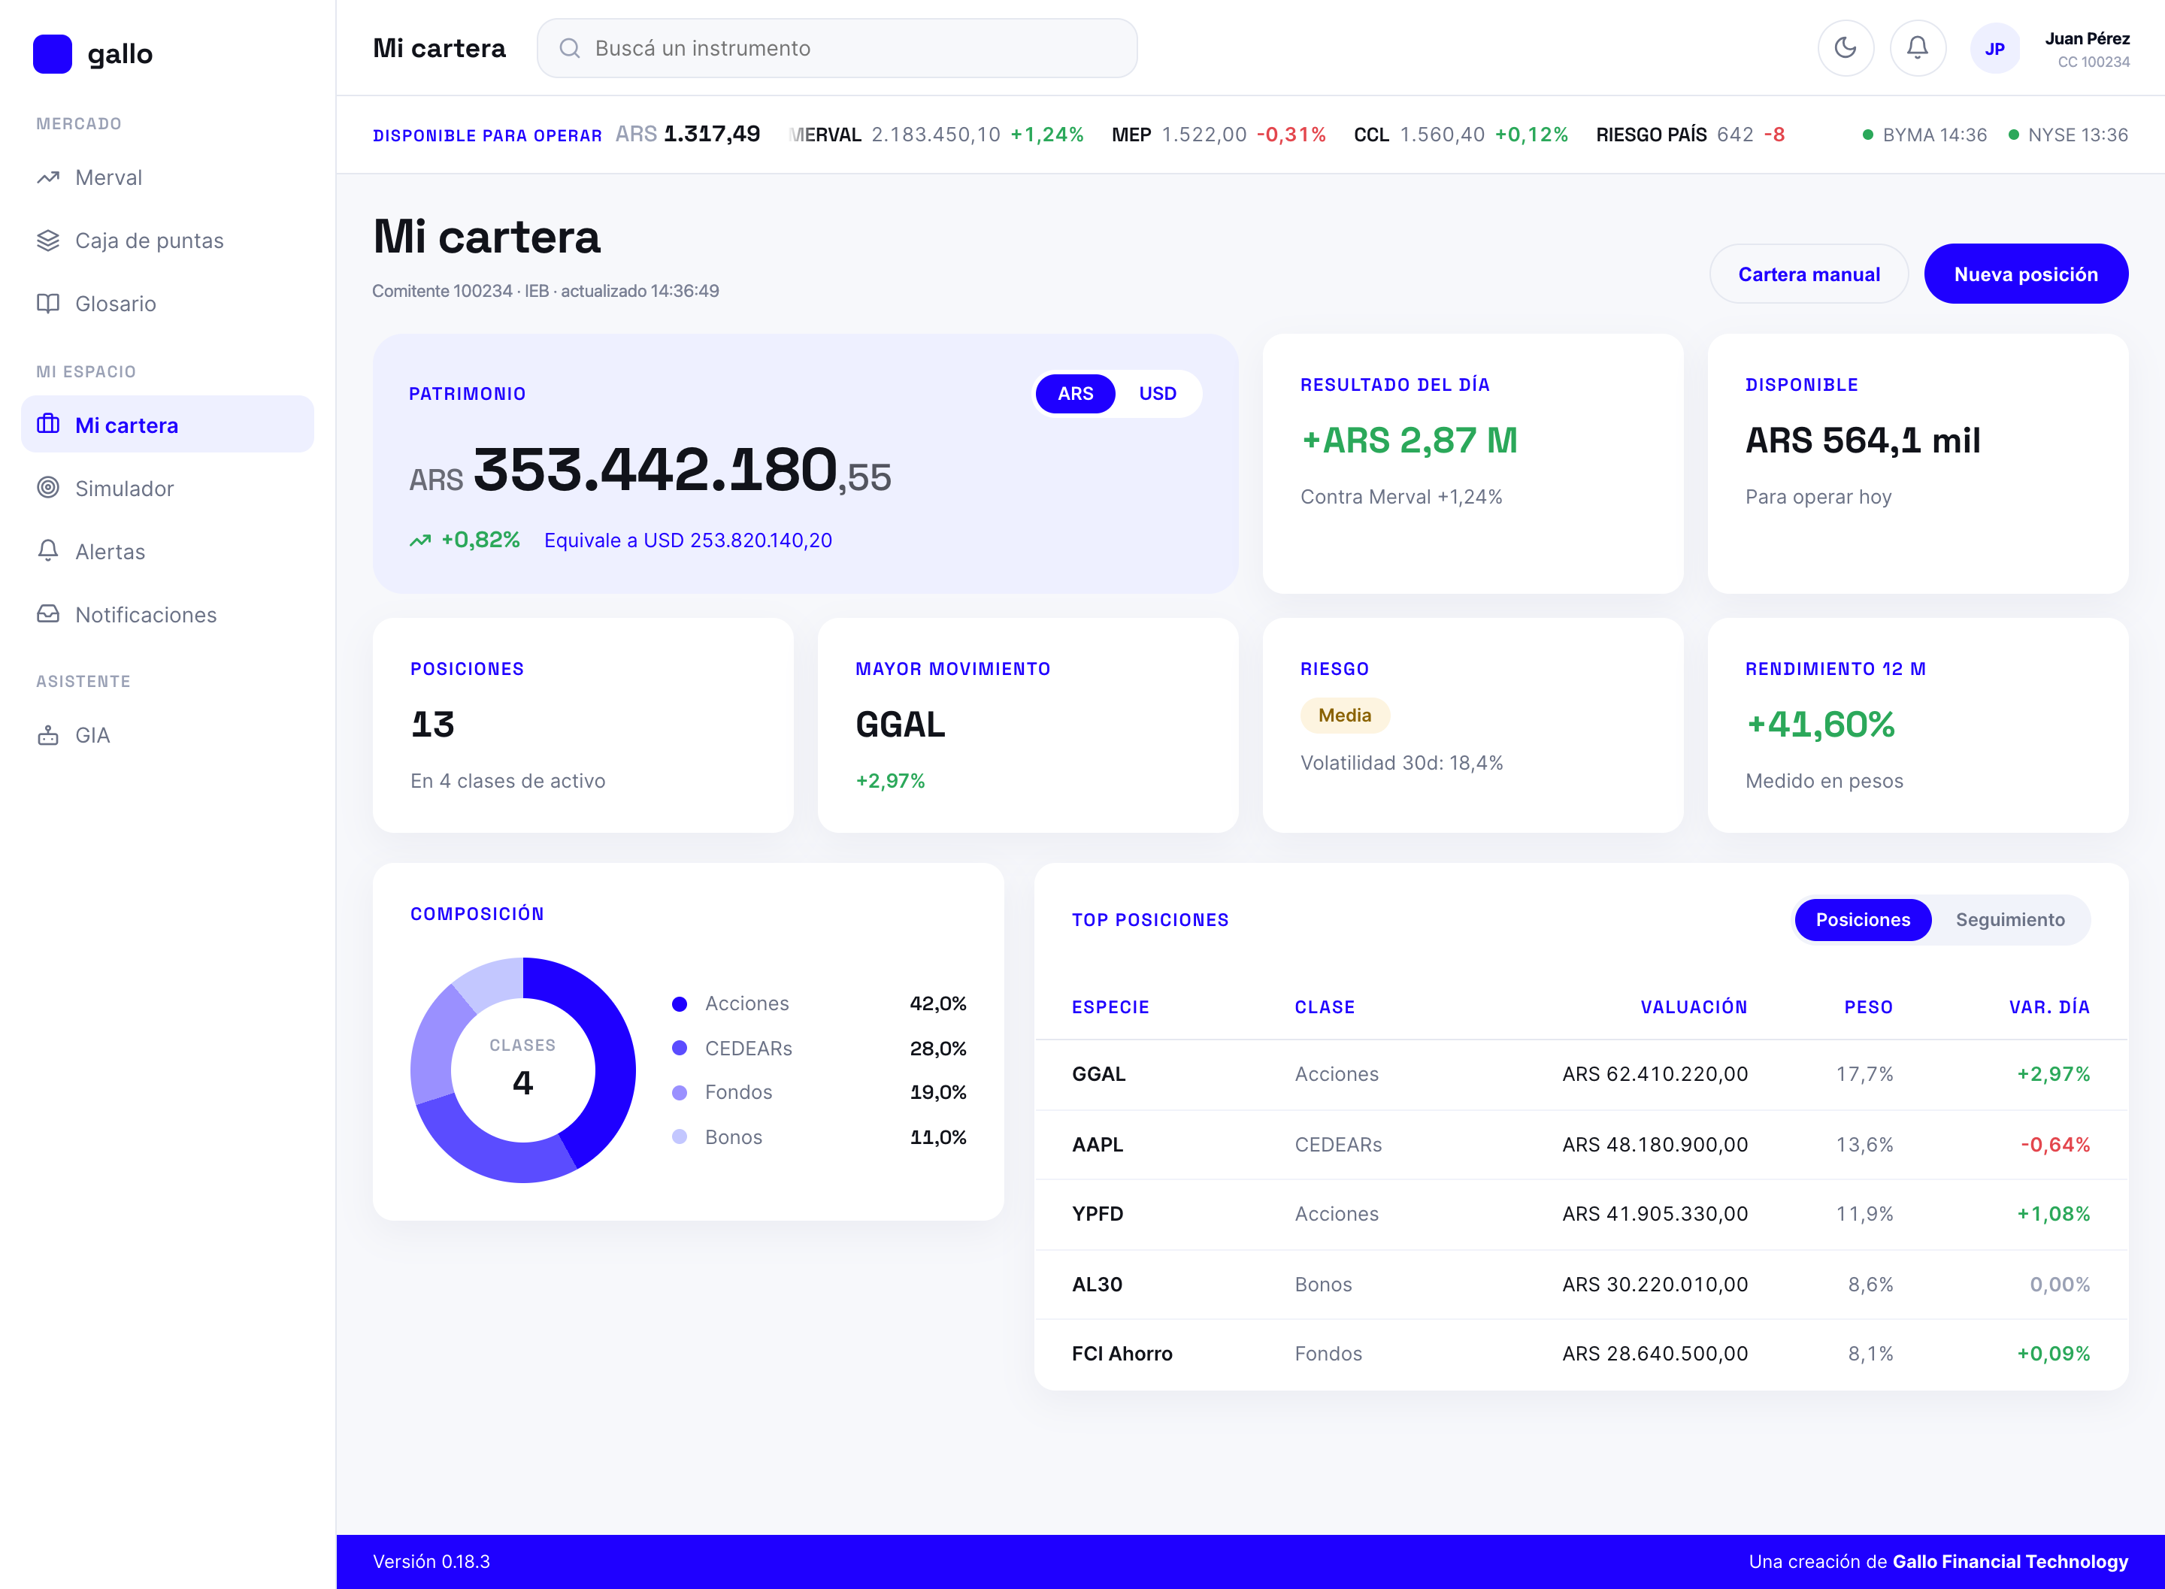Screen dimensions: 2165x1589
Task: Click the AL30 bond row
Action: tap(1580, 1284)
